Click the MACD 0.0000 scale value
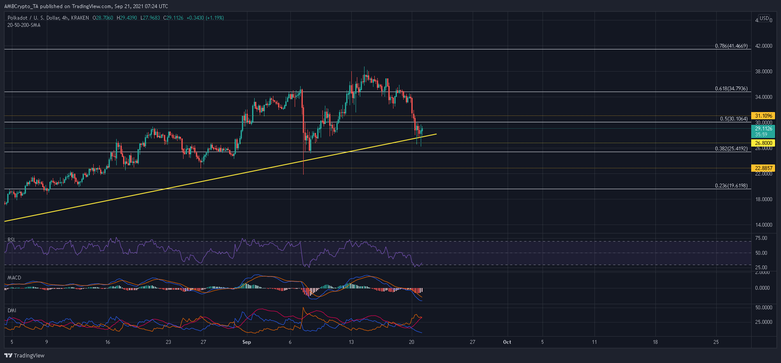 coord(762,288)
